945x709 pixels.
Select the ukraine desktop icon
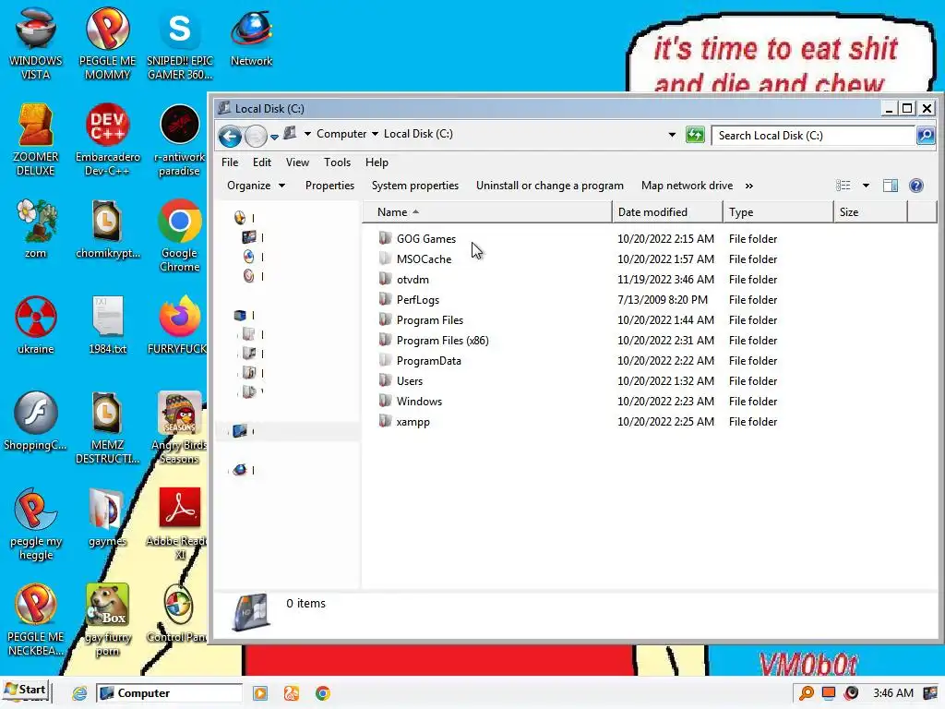pos(36,325)
